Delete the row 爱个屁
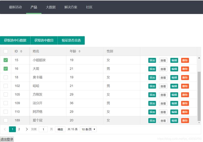The width and height of the screenshot is (203, 142). 185,121
